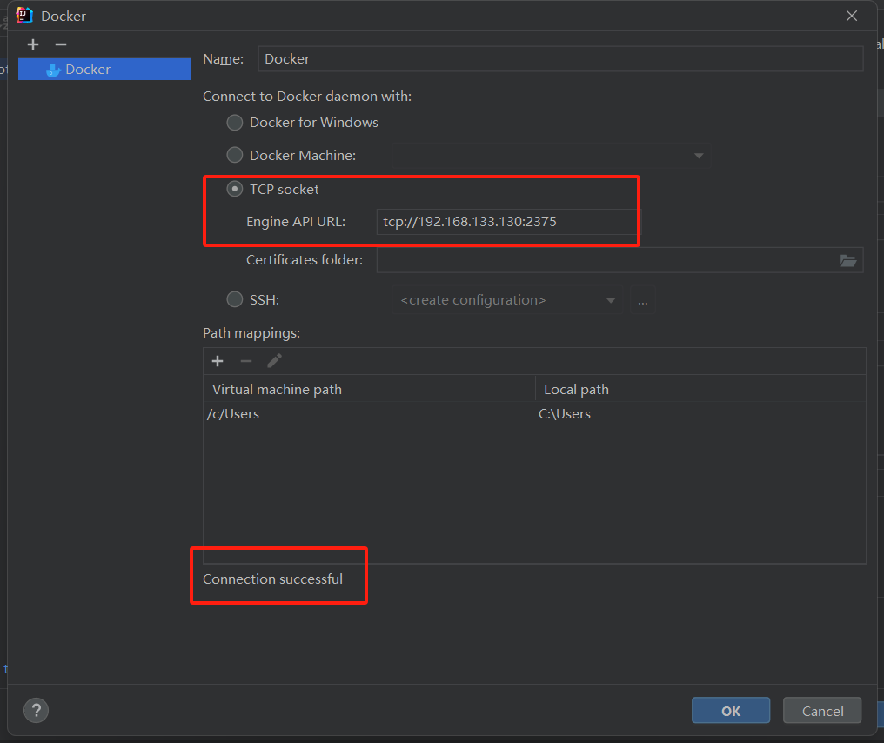
Task: Select the Docker entry in the sidebar list
Action: (x=88, y=70)
